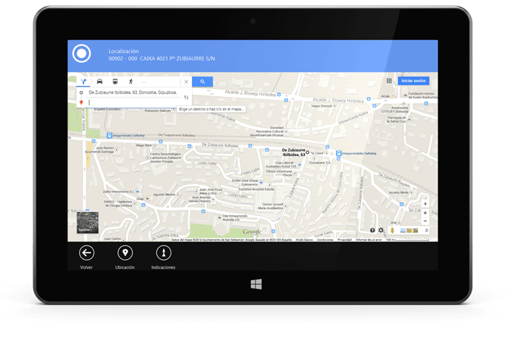Viewport: 508px width, 337px height.
Task: Zoom in with plus button
Action: click(x=425, y=213)
